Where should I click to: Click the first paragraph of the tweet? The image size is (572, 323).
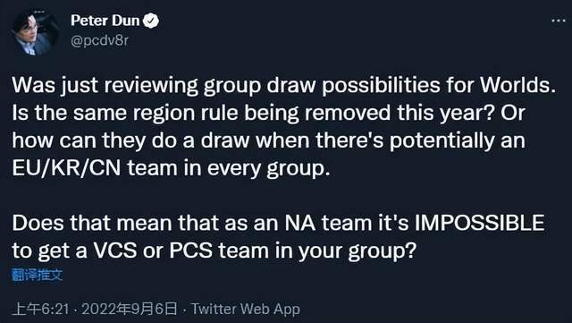coord(284,126)
